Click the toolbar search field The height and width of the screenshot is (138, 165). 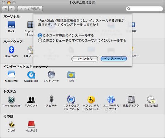coord(144,9)
